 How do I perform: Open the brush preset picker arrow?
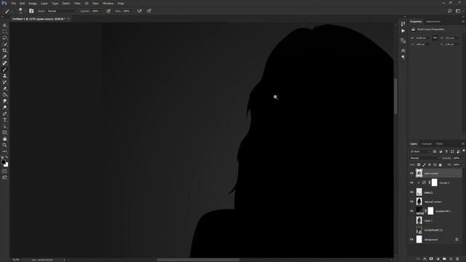(25, 11)
